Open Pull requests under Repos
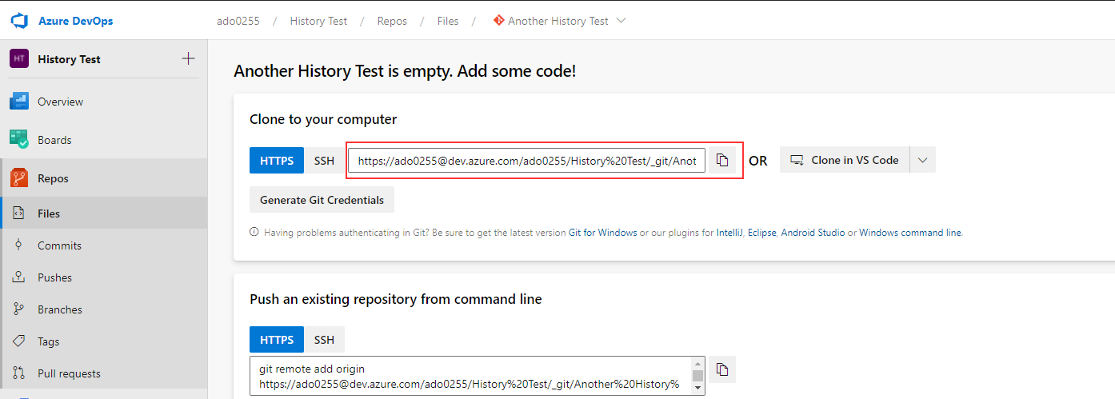This screenshot has height=399, width=1115. click(104, 373)
